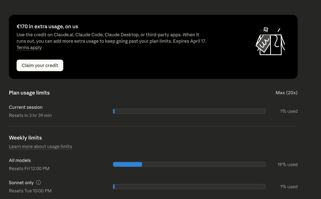Image resolution: width=321 pixels, height=199 pixels.
Task: Click the All models usage progress bar
Action: [x=189, y=164]
